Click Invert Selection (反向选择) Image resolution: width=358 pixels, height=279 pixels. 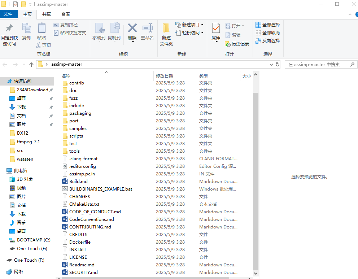click(267, 41)
